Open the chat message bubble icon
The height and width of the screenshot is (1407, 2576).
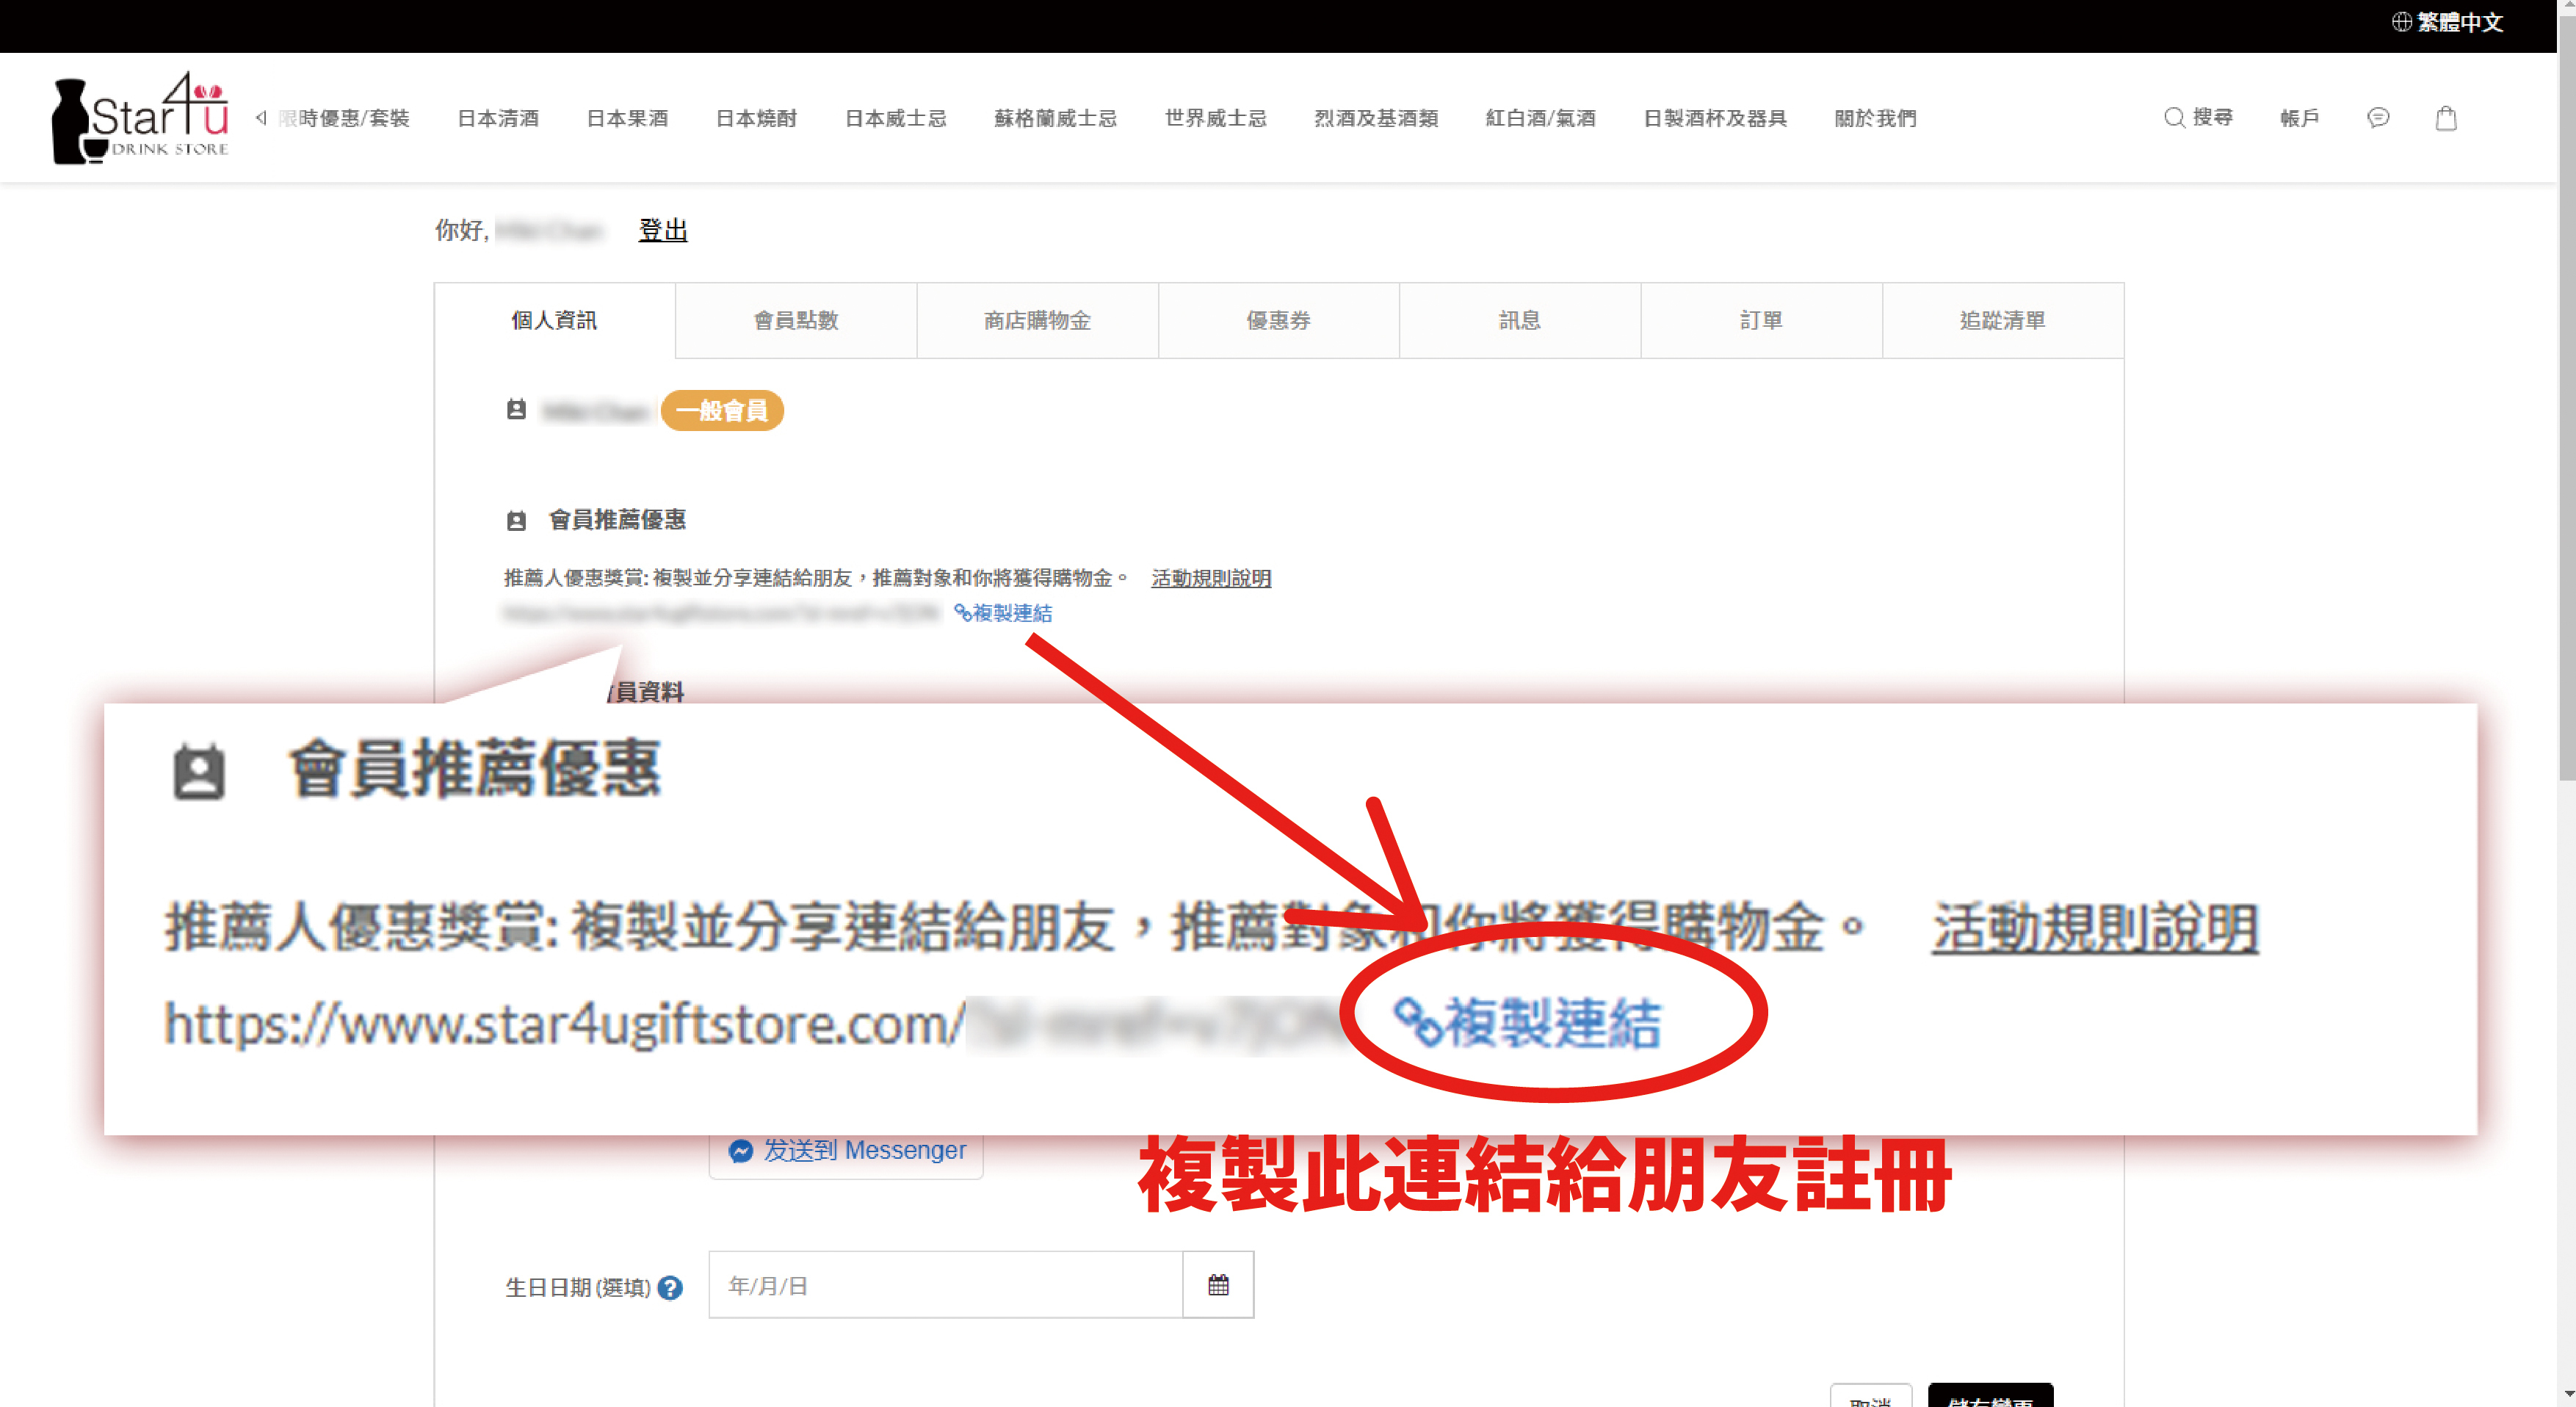[2378, 118]
